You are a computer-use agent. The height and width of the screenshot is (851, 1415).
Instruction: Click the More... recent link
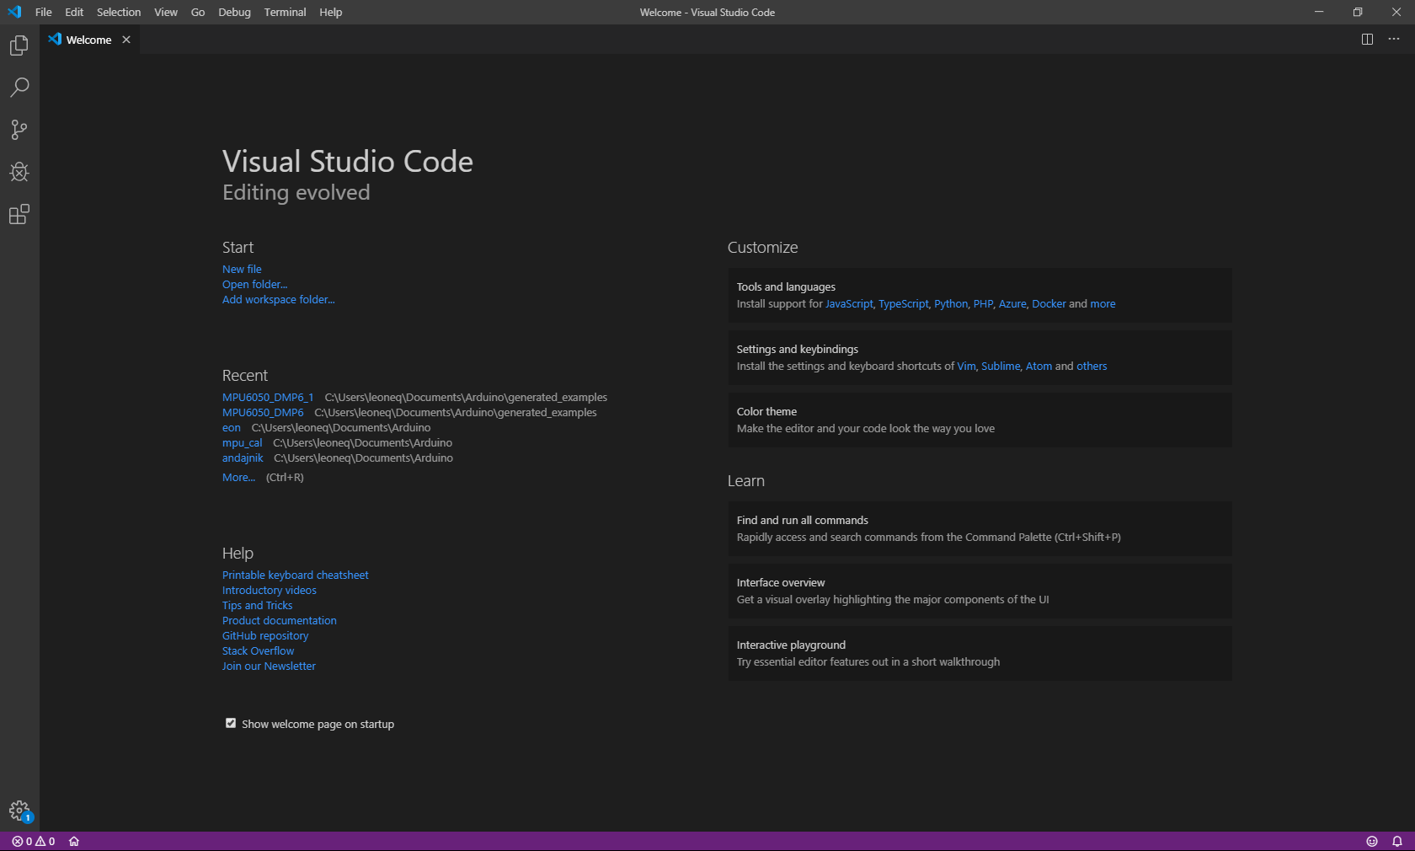238,477
